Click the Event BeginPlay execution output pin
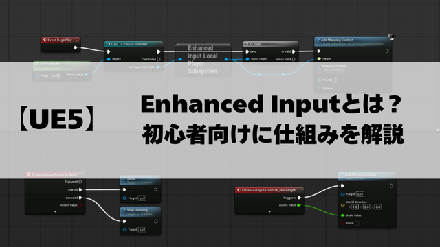Image resolution: width=440 pixels, height=247 pixels. [76, 47]
